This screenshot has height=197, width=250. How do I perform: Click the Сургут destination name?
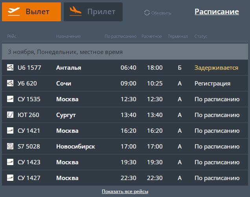[x=66, y=115]
